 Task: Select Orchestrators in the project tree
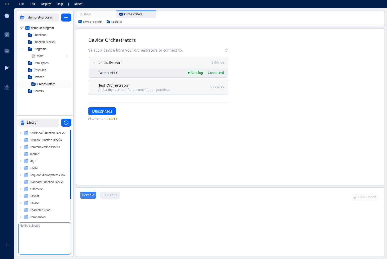pos(44,84)
